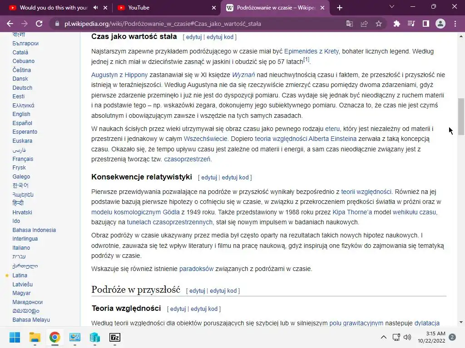Reload the Wikipedia page

coord(39,24)
